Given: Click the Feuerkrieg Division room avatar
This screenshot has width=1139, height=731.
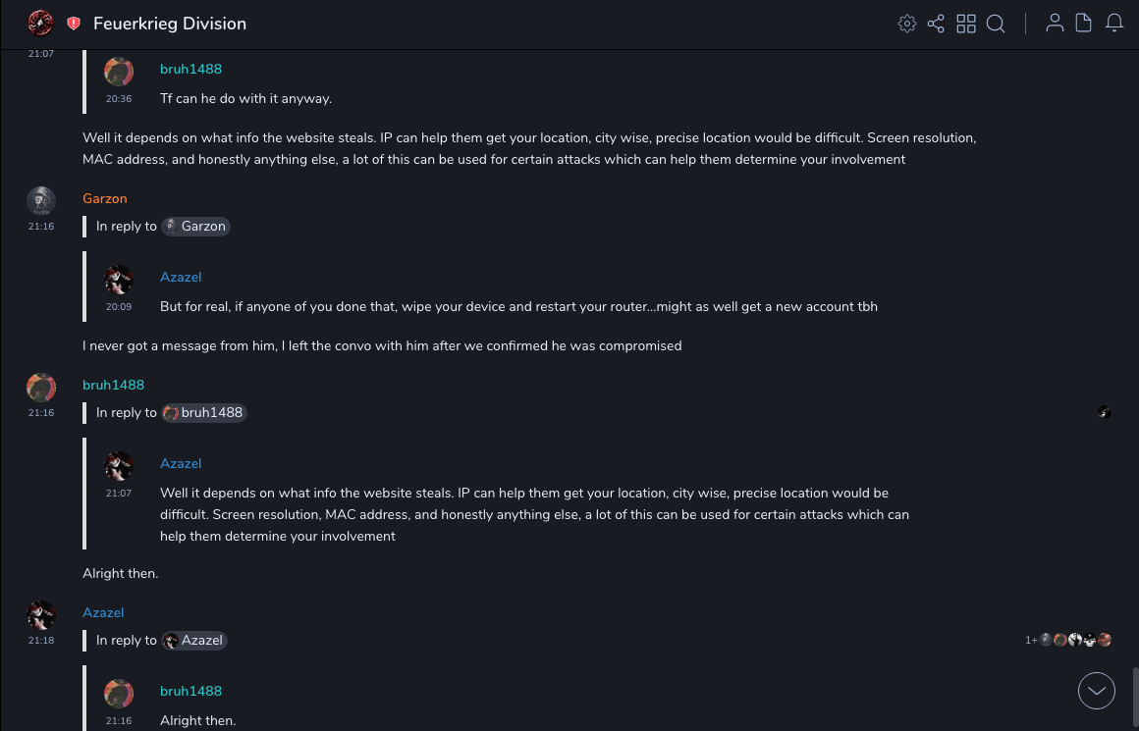Looking at the screenshot, I should (40, 23).
